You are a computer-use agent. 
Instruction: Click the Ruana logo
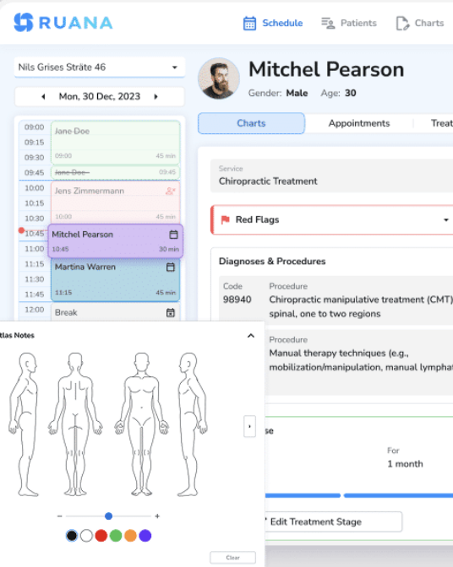(x=63, y=23)
